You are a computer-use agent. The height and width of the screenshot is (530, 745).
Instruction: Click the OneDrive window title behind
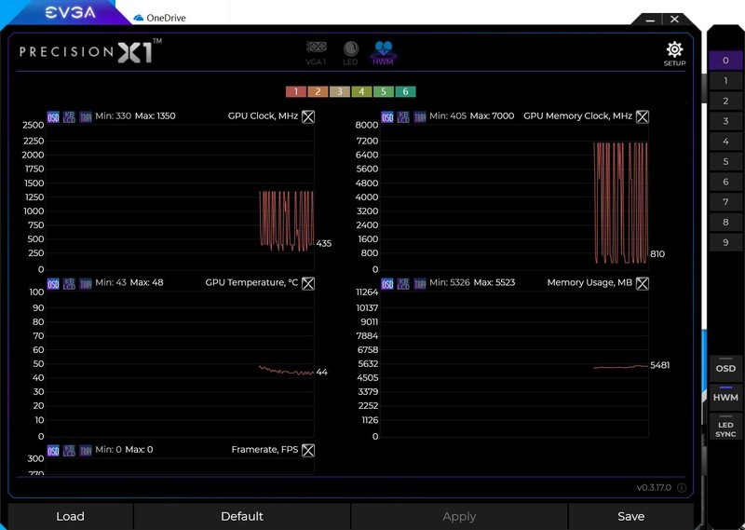[166, 18]
